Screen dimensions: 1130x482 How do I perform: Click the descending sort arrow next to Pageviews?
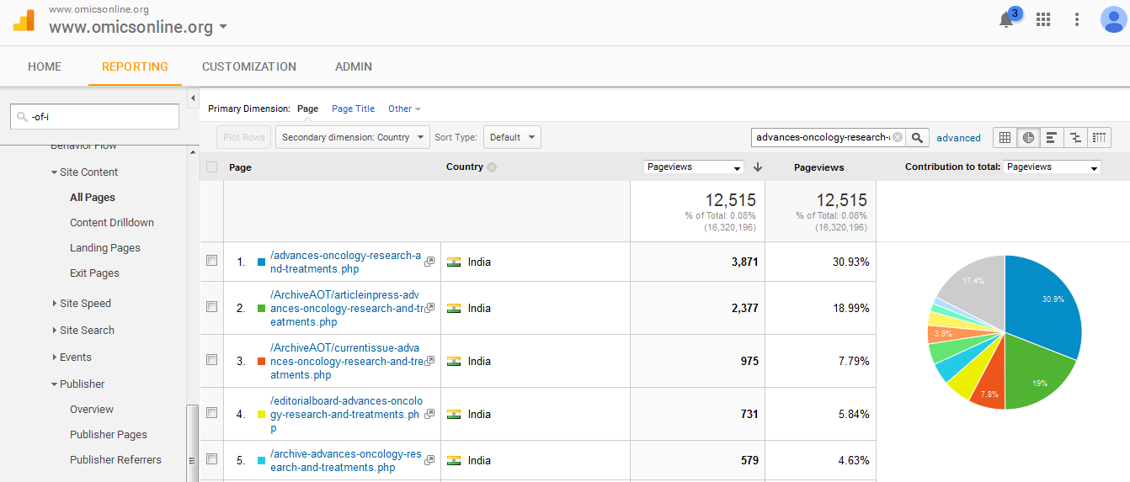758,167
